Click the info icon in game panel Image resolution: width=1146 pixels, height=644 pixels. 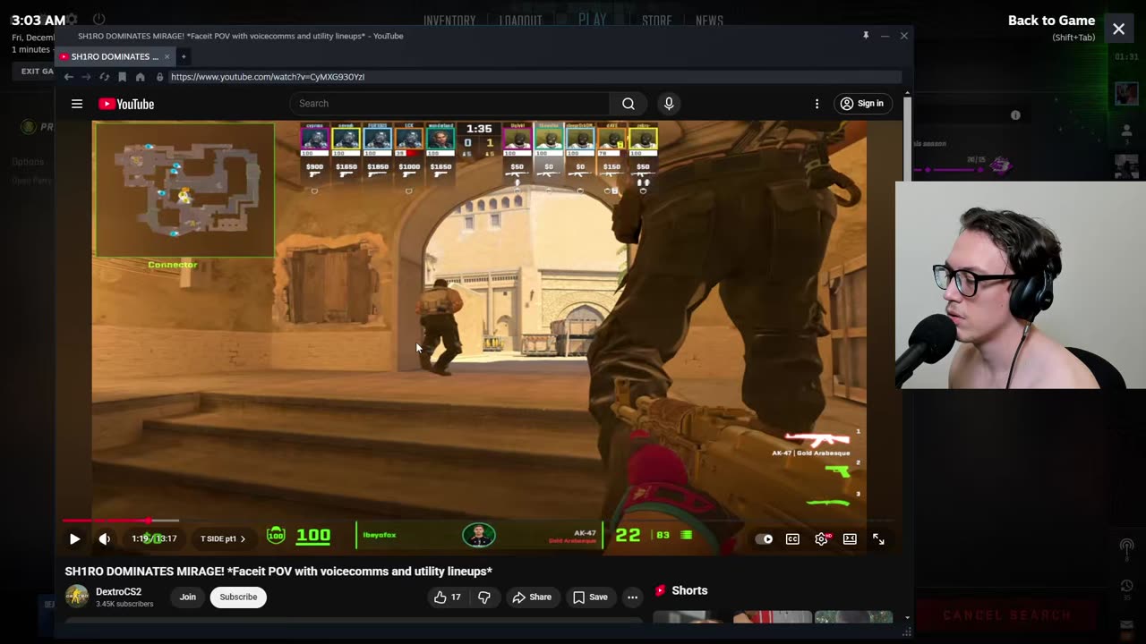tap(1015, 115)
